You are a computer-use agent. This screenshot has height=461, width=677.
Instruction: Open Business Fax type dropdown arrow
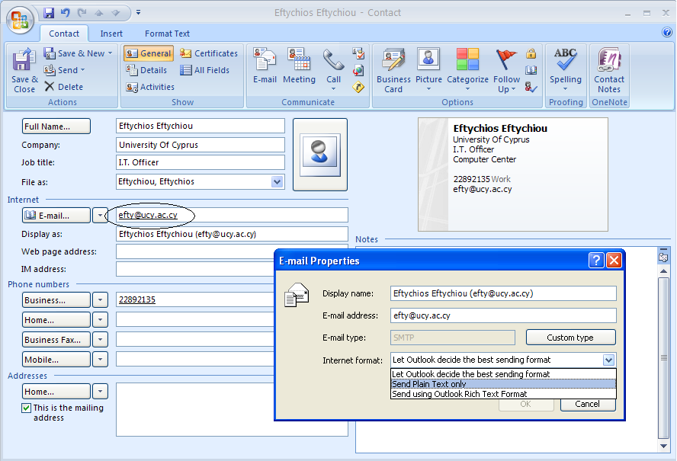[100, 339]
